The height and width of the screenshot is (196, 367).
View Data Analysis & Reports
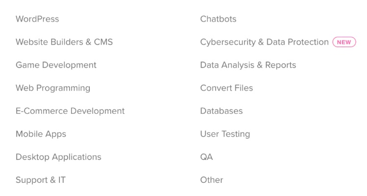pos(248,65)
